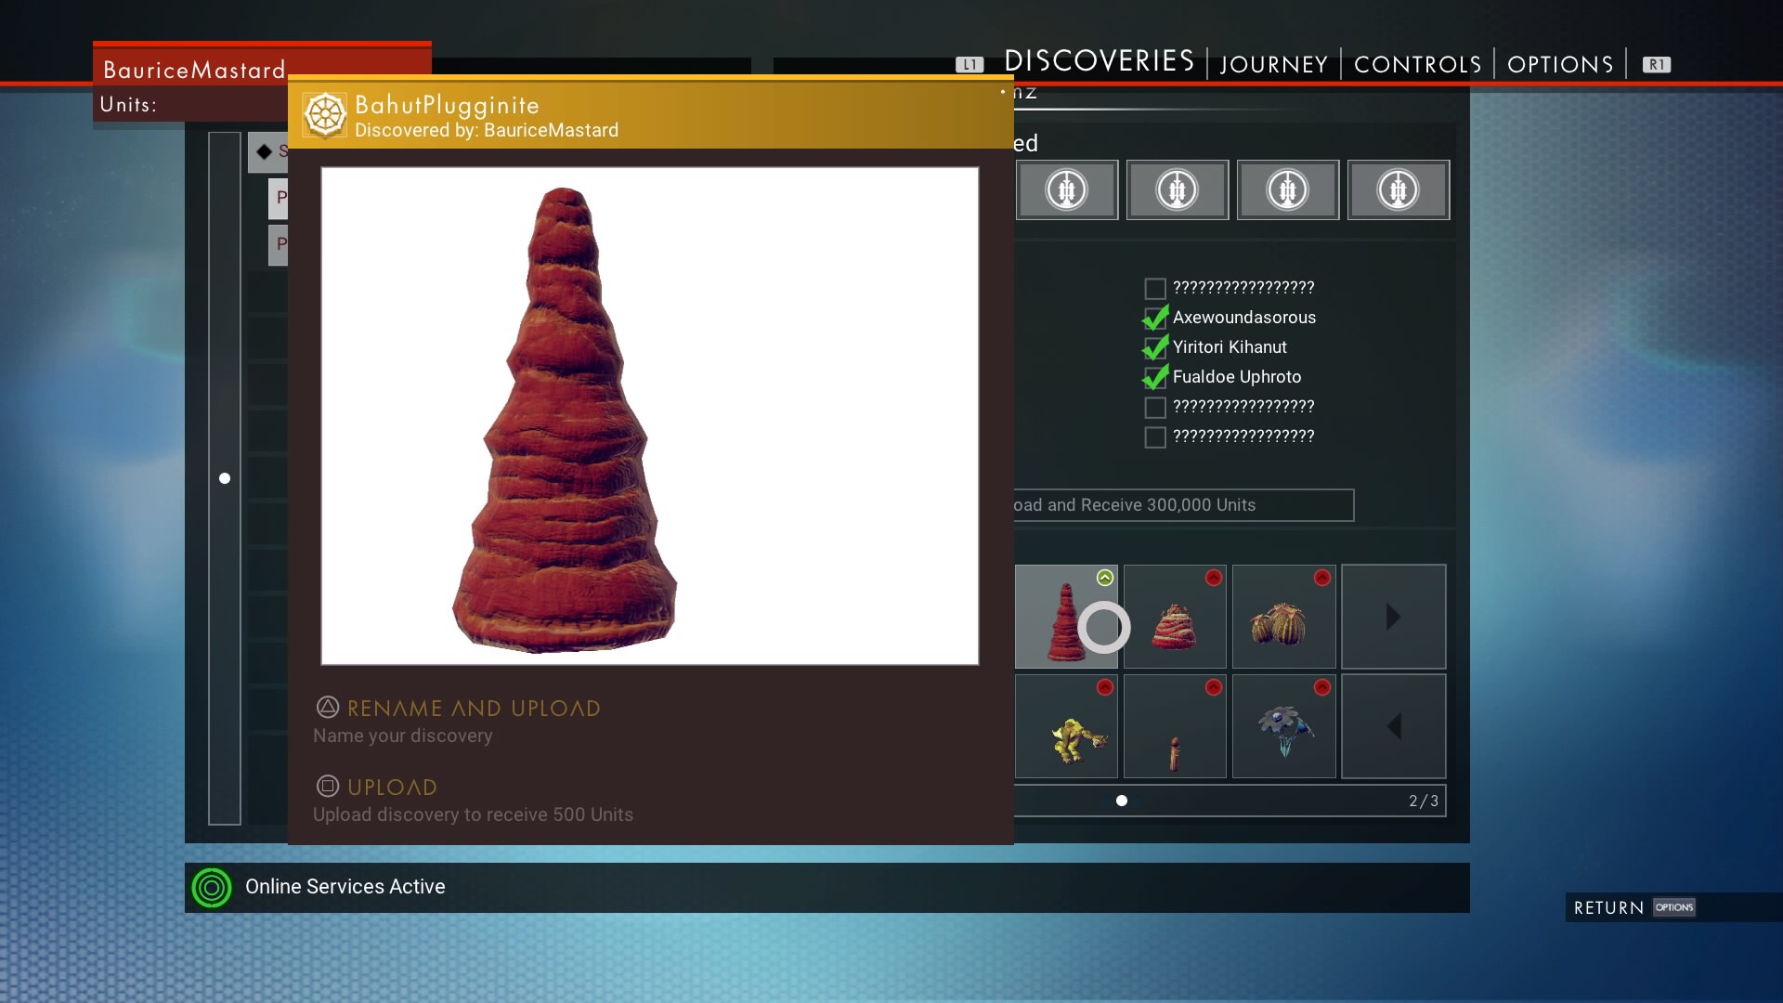
Task: Click the Return label
Action: [x=1608, y=908]
